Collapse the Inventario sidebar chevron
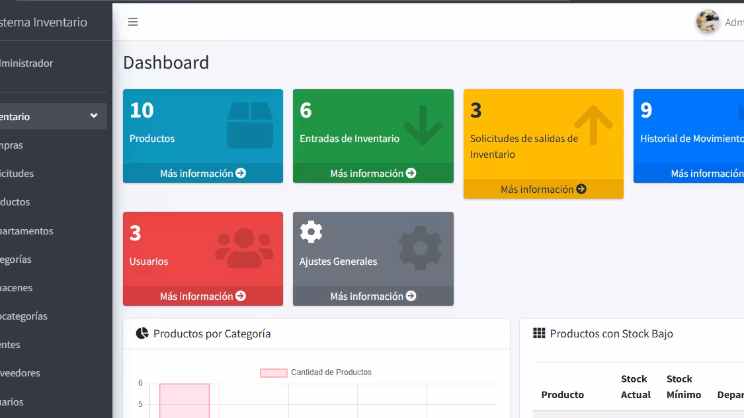The height and width of the screenshot is (418, 744). pos(94,116)
